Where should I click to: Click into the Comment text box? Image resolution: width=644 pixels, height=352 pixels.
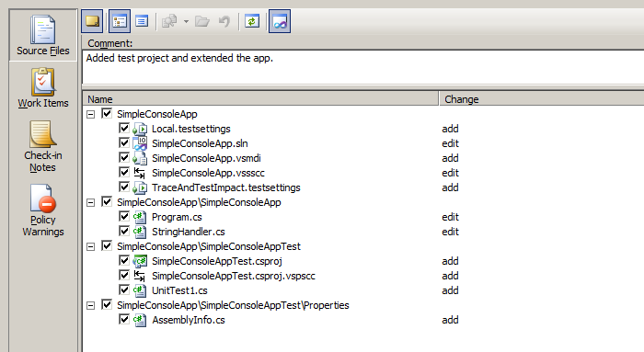tap(363, 67)
